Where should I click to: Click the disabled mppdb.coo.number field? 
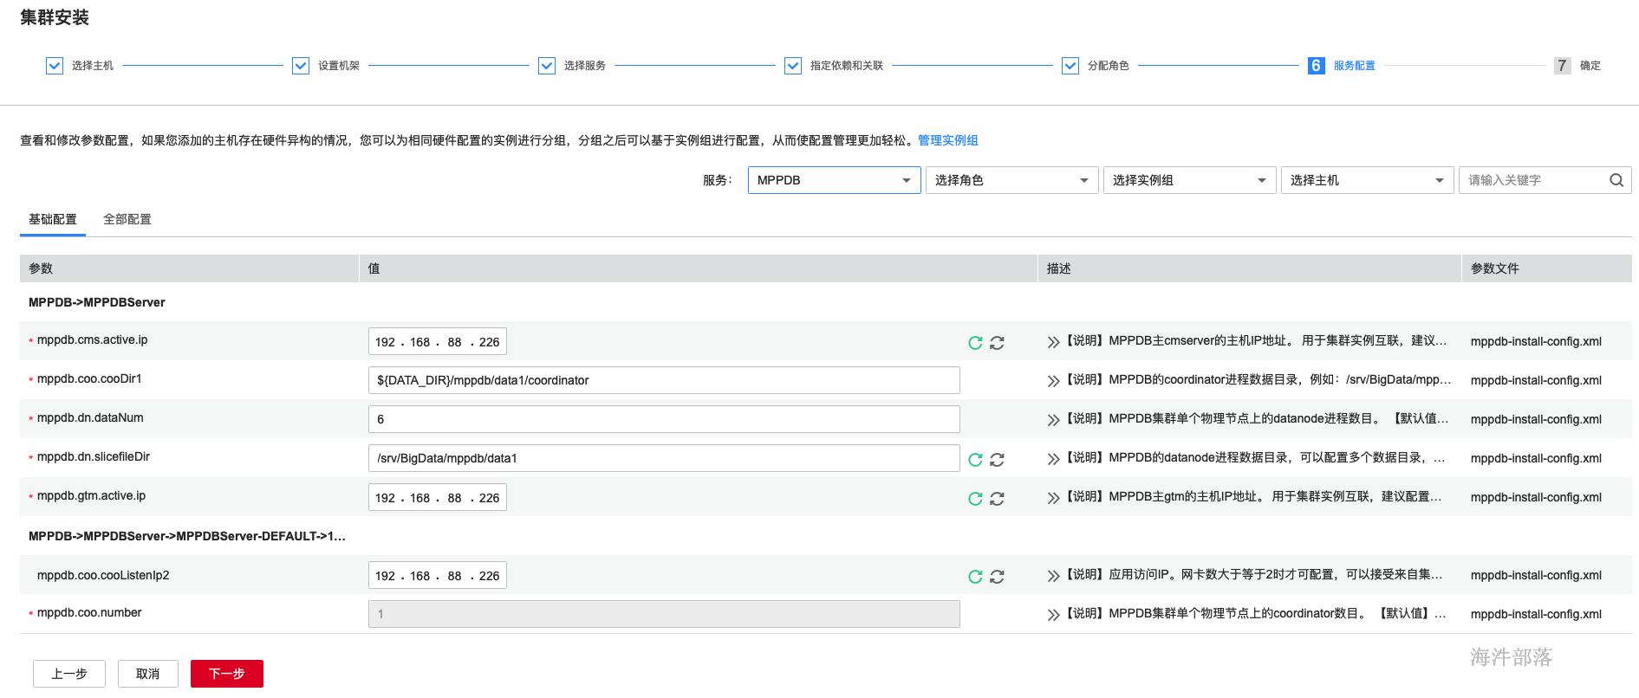tap(664, 614)
